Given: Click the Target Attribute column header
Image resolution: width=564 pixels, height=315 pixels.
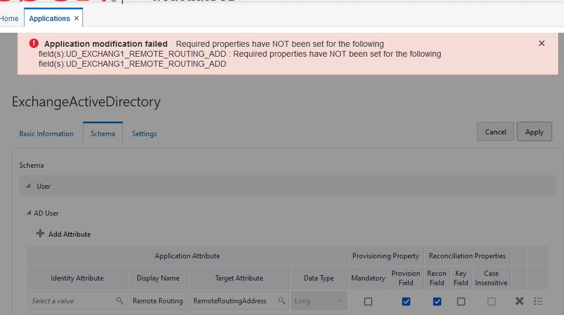Looking at the screenshot, I should (x=239, y=278).
